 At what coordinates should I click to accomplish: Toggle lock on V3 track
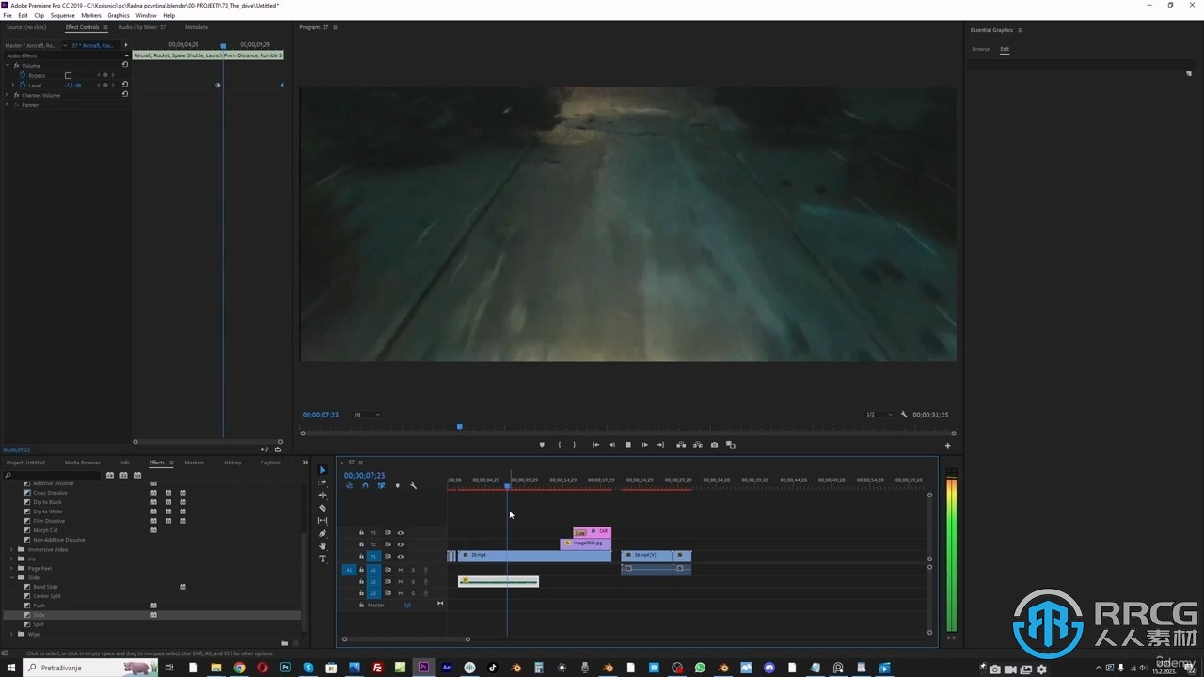(x=361, y=532)
